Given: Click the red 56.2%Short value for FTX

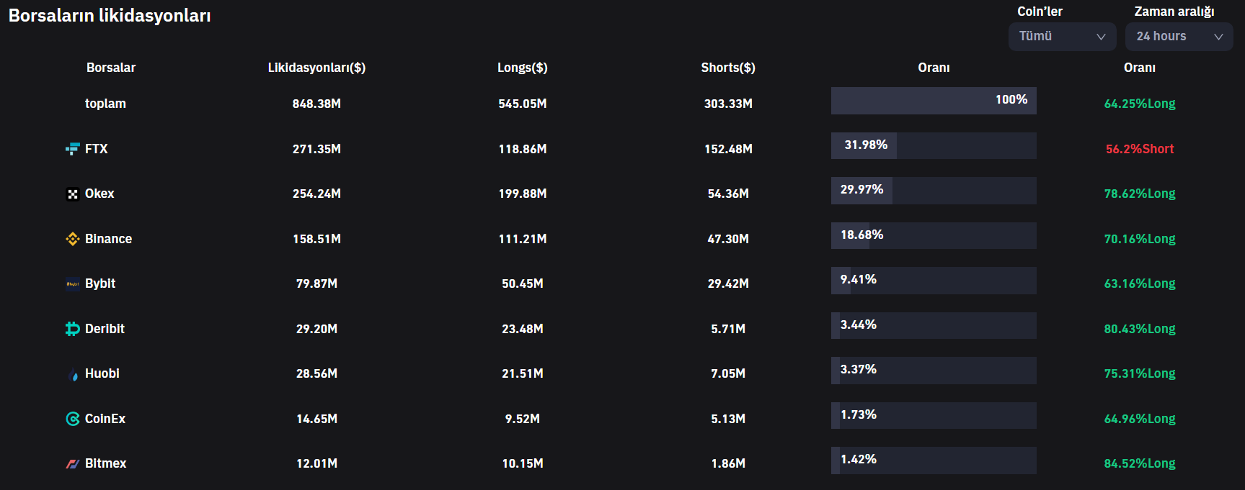Looking at the screenshot, I should pyautogui.click(x=1140, y=149).
